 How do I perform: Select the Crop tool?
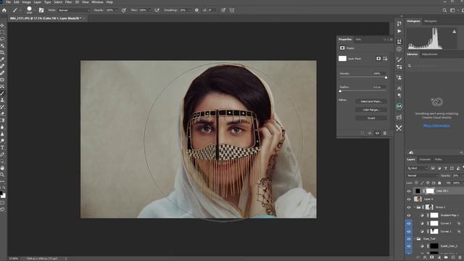point(2,52)
